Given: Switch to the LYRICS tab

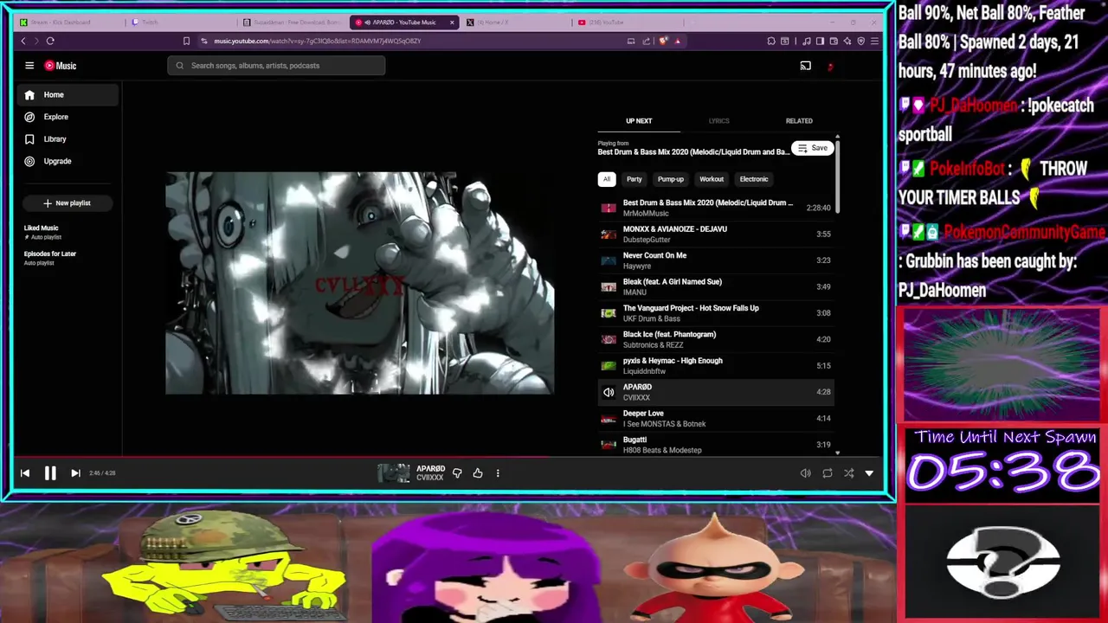Looking at the screenshot, I should pos(718,121).
